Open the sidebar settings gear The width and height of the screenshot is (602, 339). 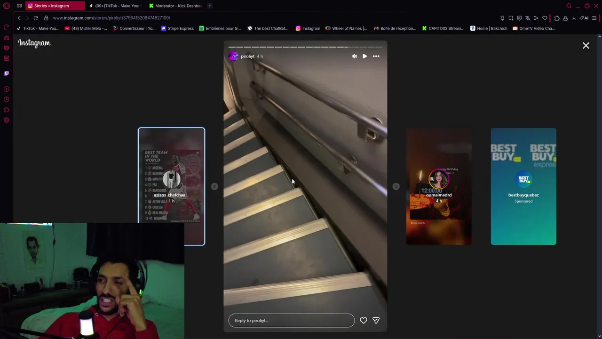coord(7,120)
